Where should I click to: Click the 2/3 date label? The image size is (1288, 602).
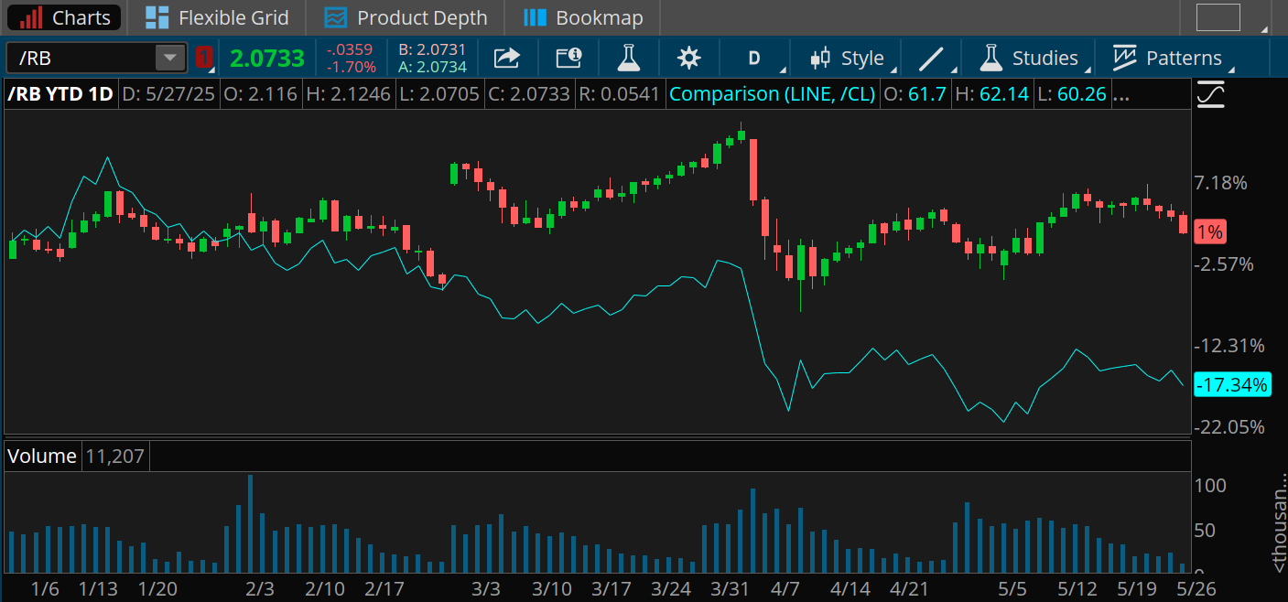point(260,588)
